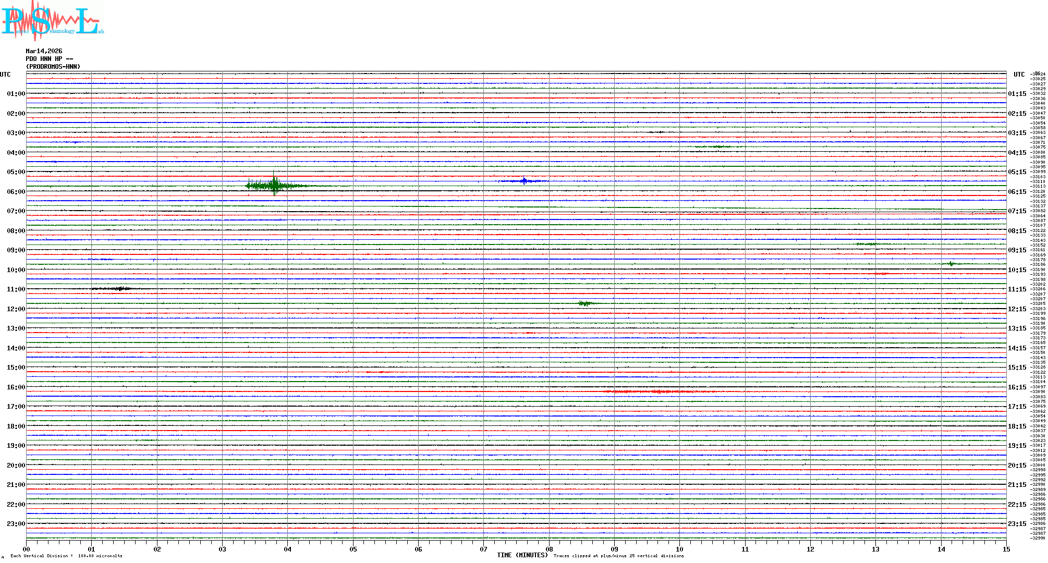
Task: Click the TIME (MINUTES) axis title
Action: (x=522, y=555)
